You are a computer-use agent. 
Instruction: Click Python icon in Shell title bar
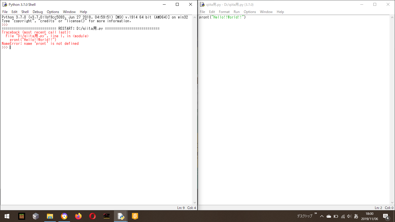tap(5, 4)
